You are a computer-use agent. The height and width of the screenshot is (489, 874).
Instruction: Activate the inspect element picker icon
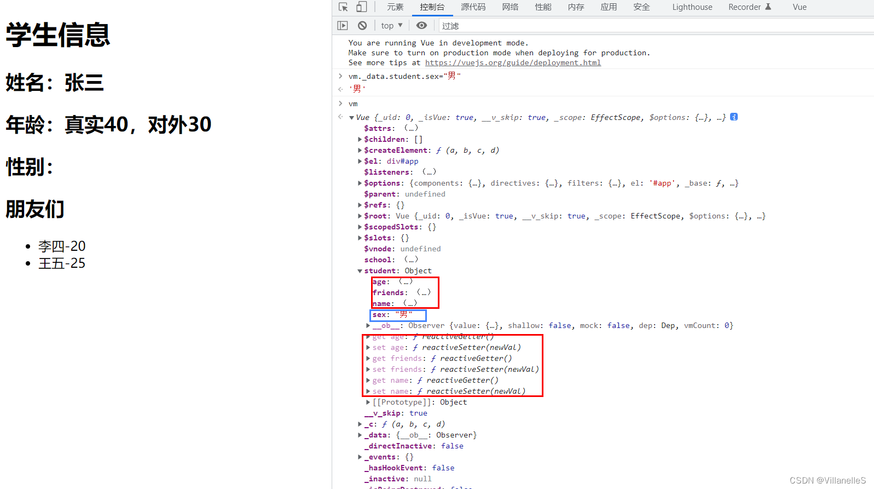click(343, 7)
